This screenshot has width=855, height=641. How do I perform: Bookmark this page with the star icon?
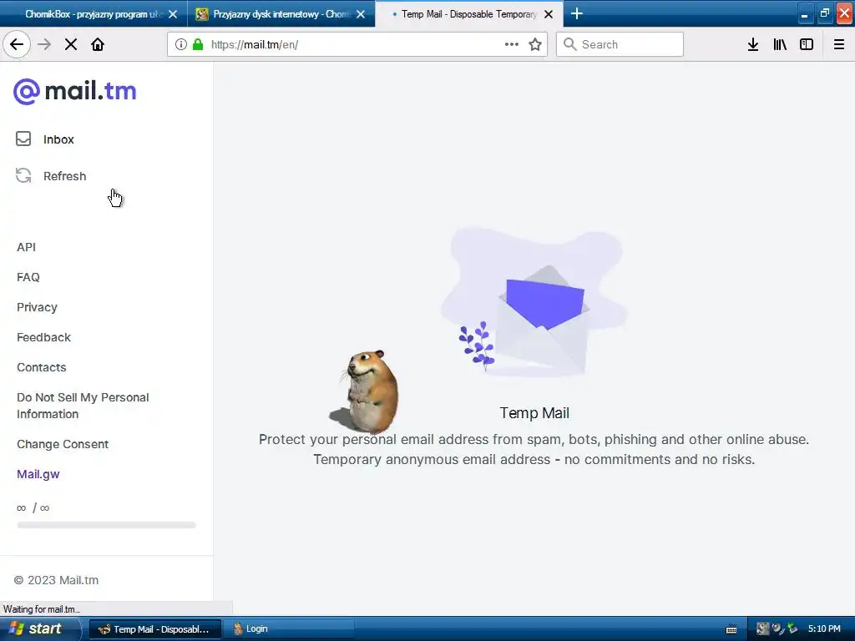tap(535, 44)
